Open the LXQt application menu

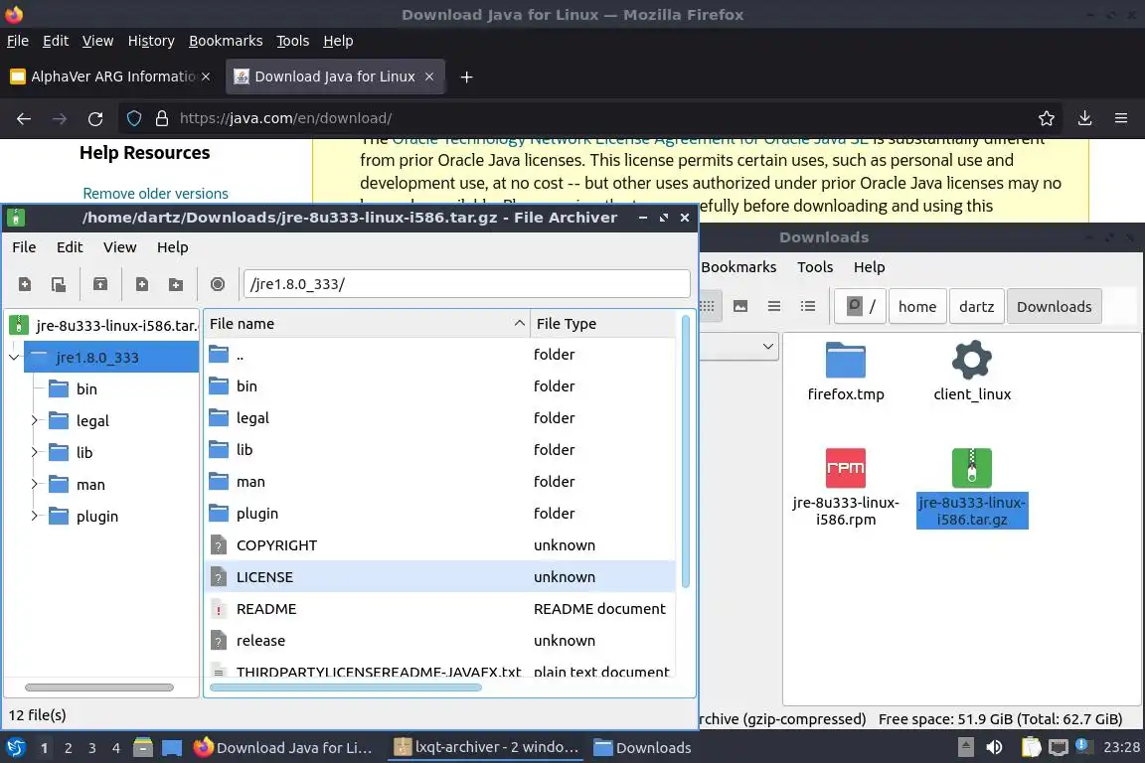(15, 748)
